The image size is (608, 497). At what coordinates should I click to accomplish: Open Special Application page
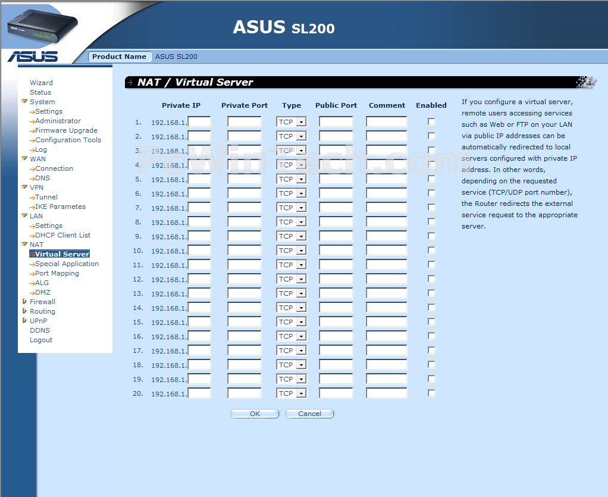67,264
